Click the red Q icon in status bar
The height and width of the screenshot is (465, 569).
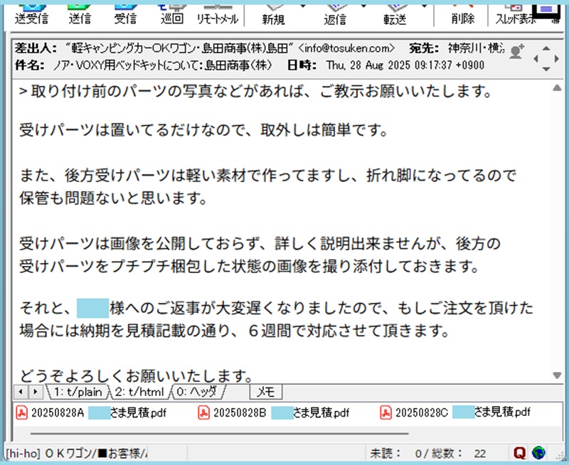point(520,452)
